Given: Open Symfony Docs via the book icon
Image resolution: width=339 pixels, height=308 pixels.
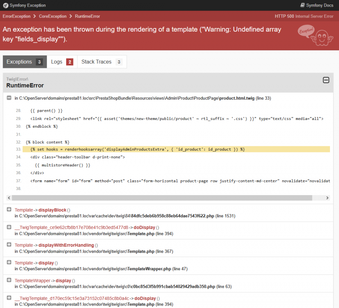Looking at the screenshot, I should [x=303, y=5].
